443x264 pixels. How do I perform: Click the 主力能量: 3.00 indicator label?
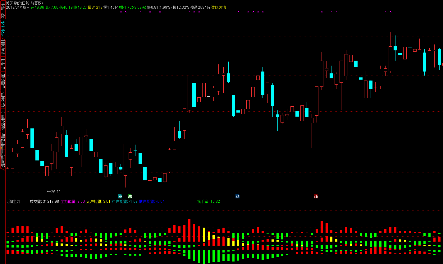coord(72,201)
